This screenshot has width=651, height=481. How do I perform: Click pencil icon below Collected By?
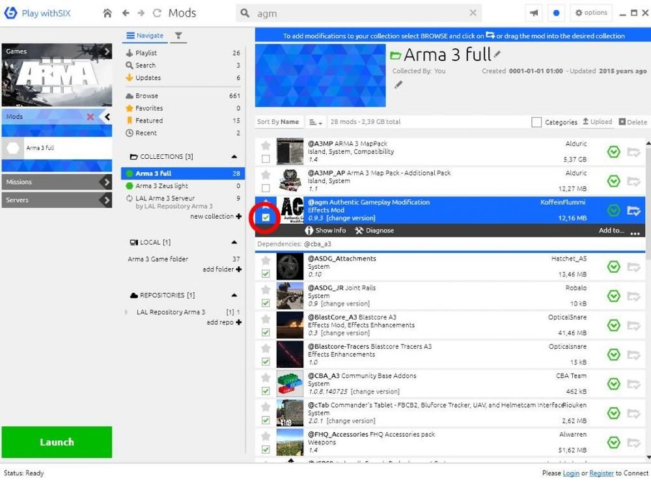click(x=398, y=85)
